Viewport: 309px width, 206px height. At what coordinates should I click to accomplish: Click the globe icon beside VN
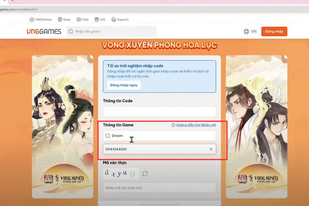[x=246, y=32]
